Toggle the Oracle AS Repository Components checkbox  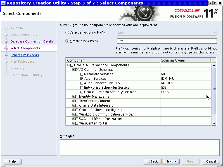pos(72,65)
